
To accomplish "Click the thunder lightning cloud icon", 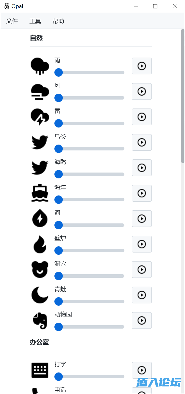I will (40, 117).
